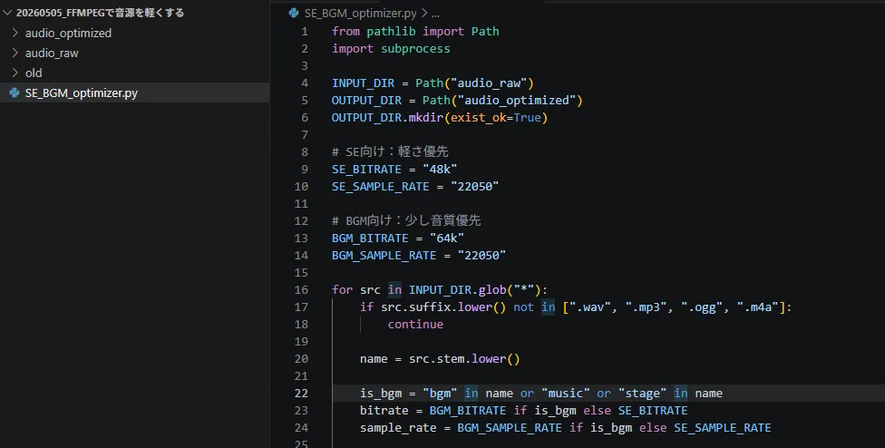Click the "music" string on line 22
This screenshot has height=448, width=885.
(566, 394)
